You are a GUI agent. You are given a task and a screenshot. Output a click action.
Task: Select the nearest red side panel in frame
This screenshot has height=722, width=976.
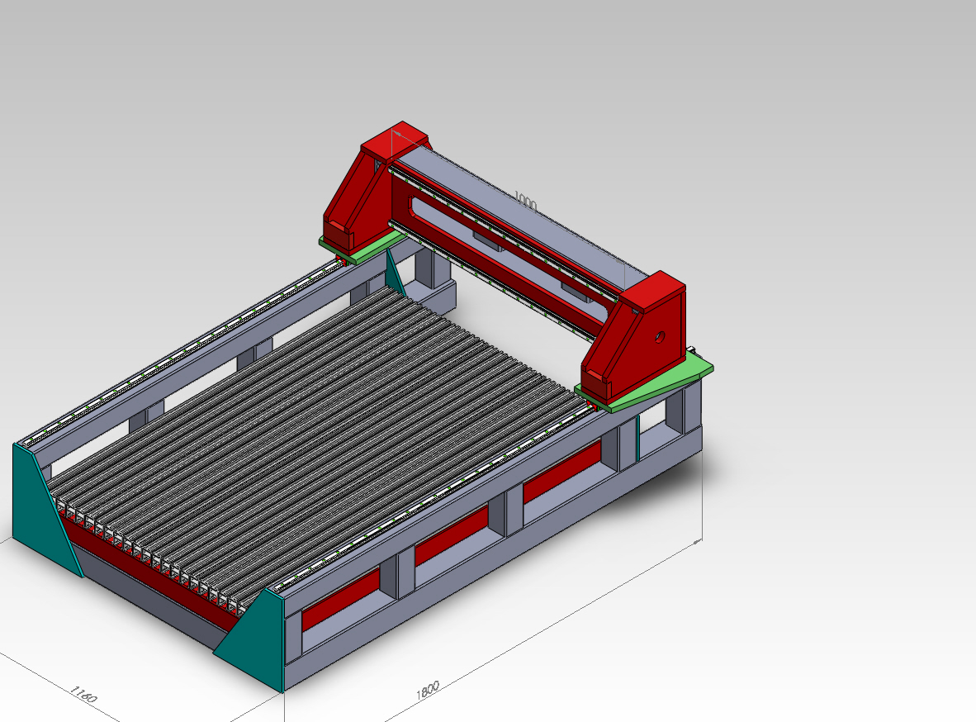point(340,598)
